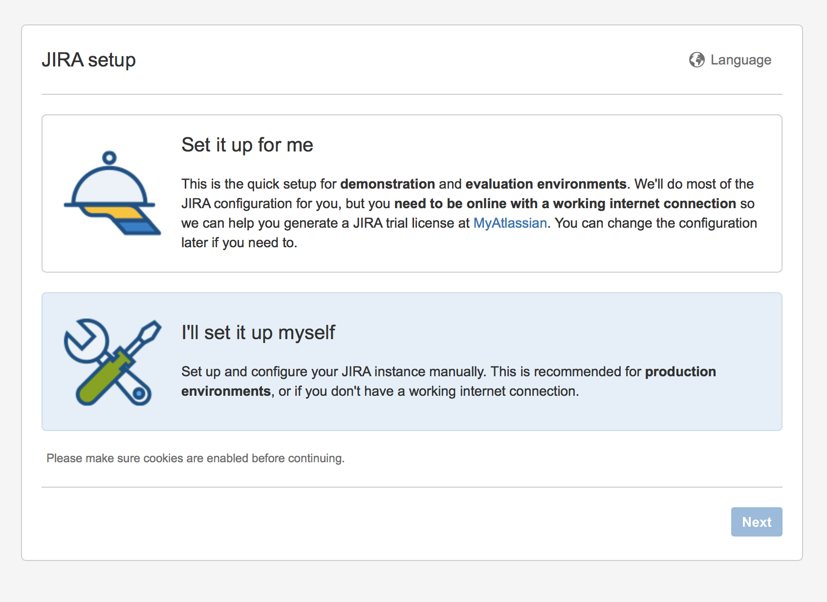Choose the "I'll set it up myself" heading

258,333
